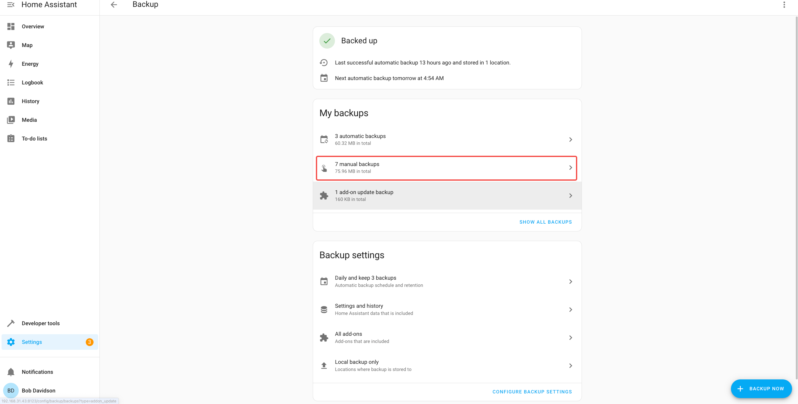This screenshot has height=404, width=798.
Task: Click the page scrollbar on the right
Action: pos(796,198)
